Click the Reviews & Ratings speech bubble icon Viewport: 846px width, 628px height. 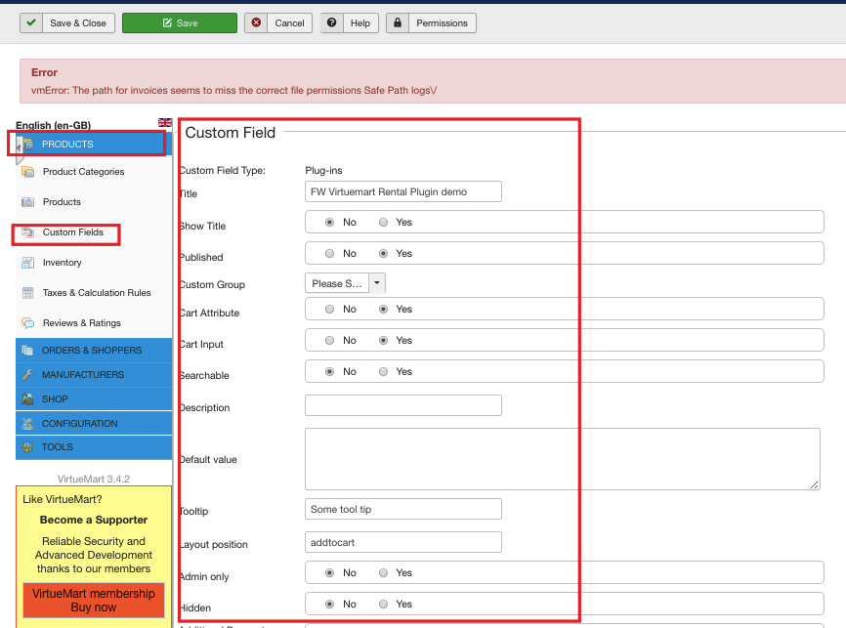click(27, 323)
